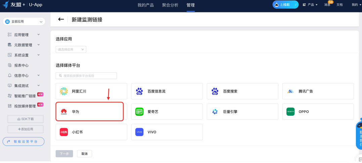Choose the VIVO platform card
Image resolution: width=362 pixels, height=163 pixels.
(x=167, y=132)
